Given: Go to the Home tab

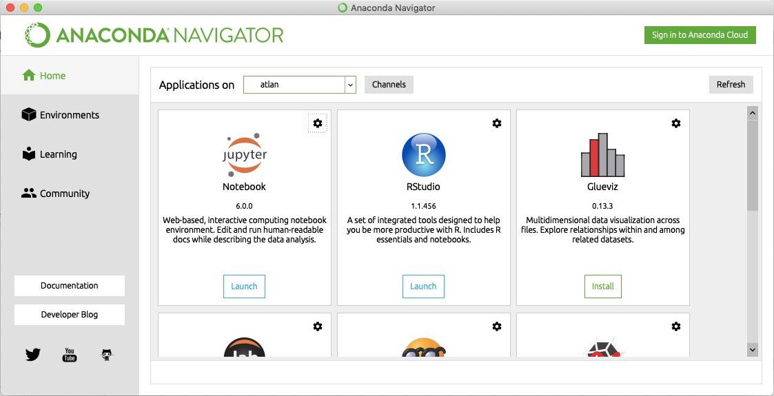Looking at the screenshot, I should 70,75.
